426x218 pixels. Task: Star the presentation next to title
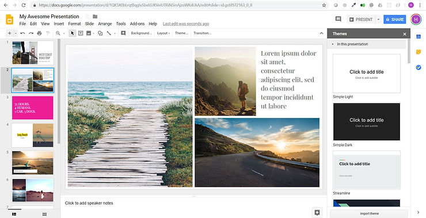[x=88, y=17]
